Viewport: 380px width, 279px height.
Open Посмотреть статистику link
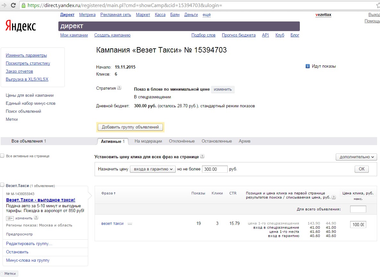click(28, 63)
